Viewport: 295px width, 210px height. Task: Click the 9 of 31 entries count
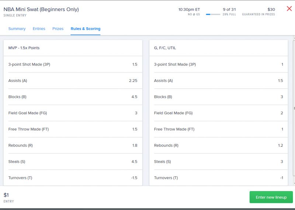pos(229,10)
